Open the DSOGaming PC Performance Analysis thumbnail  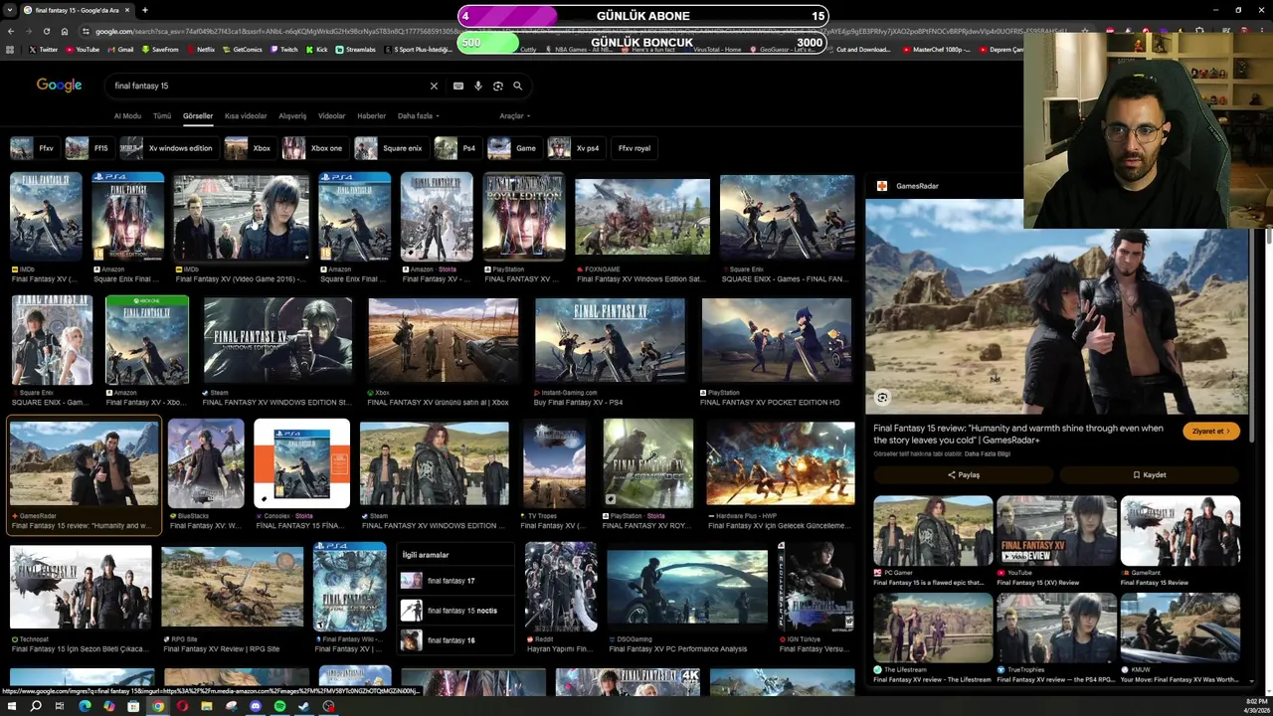pos(687,588)
